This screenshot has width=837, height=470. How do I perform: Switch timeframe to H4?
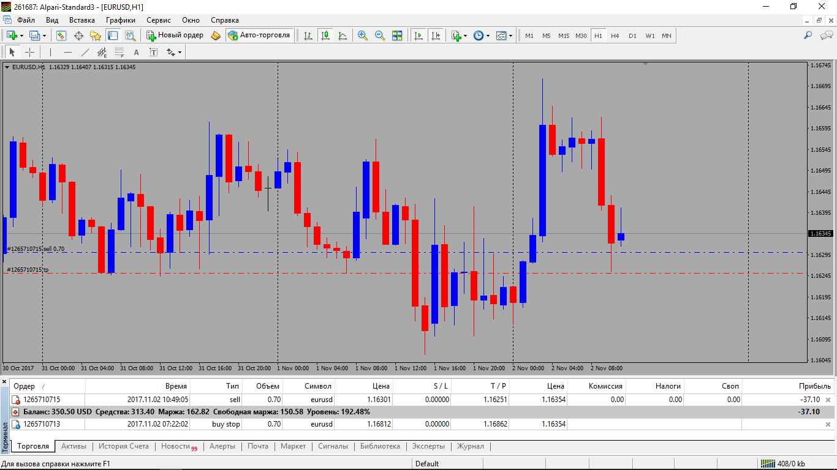point(615,35)
